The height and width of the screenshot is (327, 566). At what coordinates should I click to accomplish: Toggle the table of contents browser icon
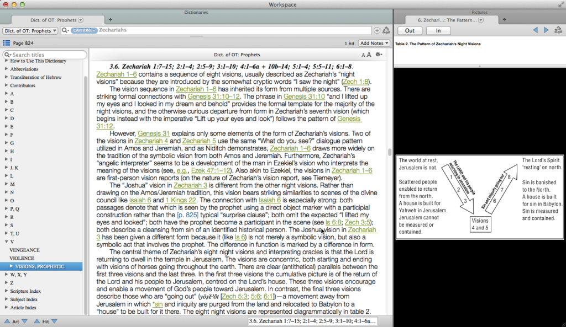pos(6,43)
